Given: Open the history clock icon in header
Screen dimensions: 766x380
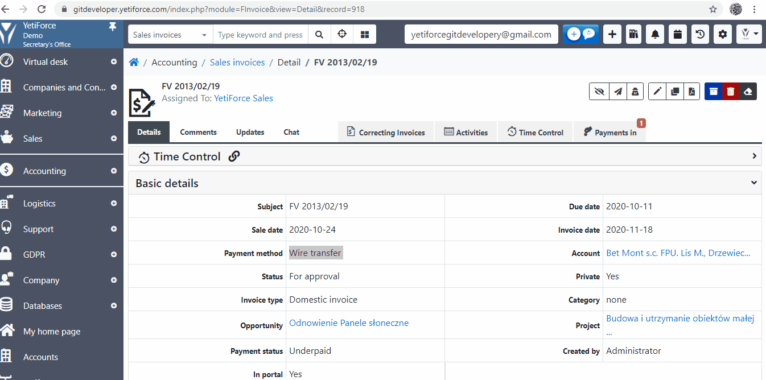Looking at the screenshot, I should click(x=701, y=35).
